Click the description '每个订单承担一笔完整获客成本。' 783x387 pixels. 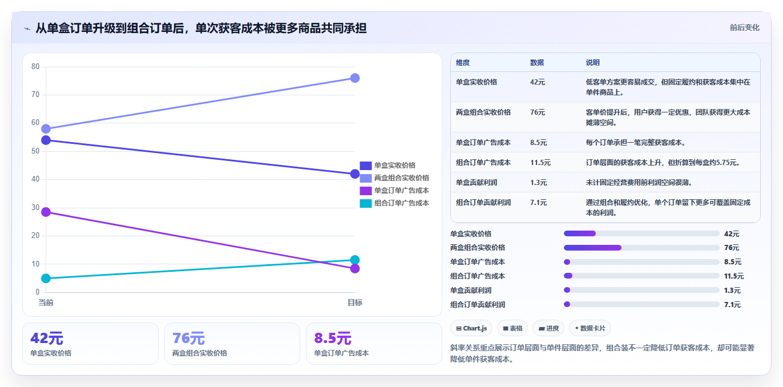coord(636,143)
